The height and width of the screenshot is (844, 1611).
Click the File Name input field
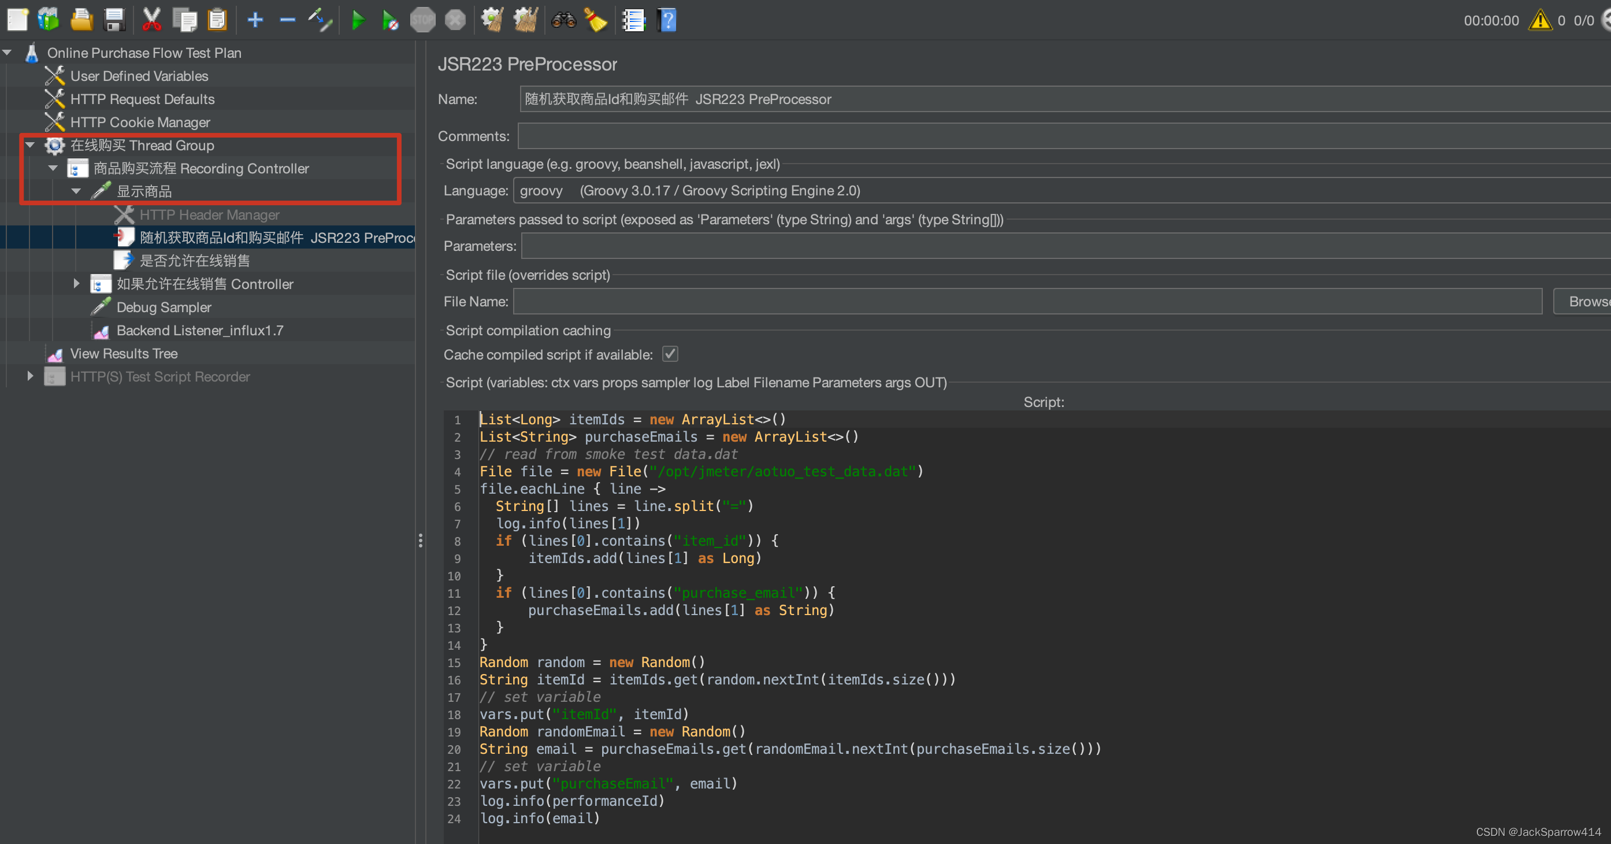pos(1027,302)
